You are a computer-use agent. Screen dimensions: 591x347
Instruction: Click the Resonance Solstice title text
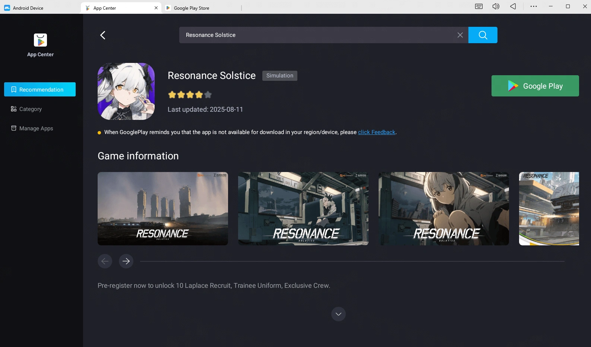[212, 76]
